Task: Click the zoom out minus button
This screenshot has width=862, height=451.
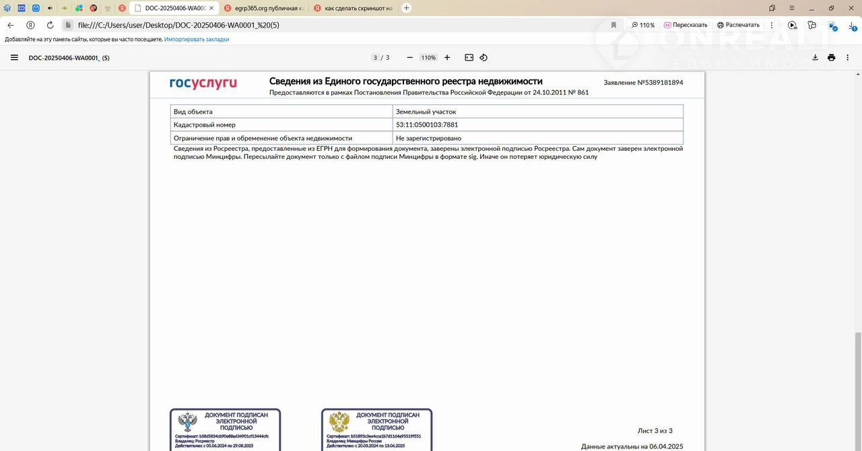Action: click(409, 58)
